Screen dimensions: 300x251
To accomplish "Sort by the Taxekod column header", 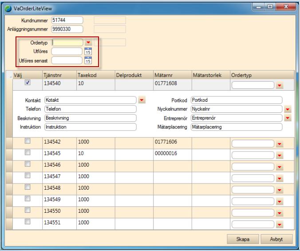I will tap(96, 75).
